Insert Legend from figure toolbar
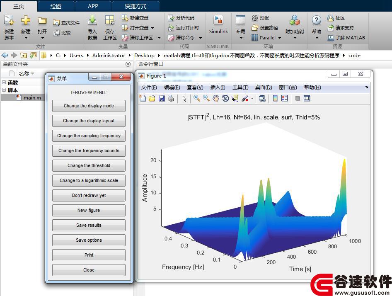The height and width of the screenshot is (296, 392). pyautogui.click(x=285, y=98)
